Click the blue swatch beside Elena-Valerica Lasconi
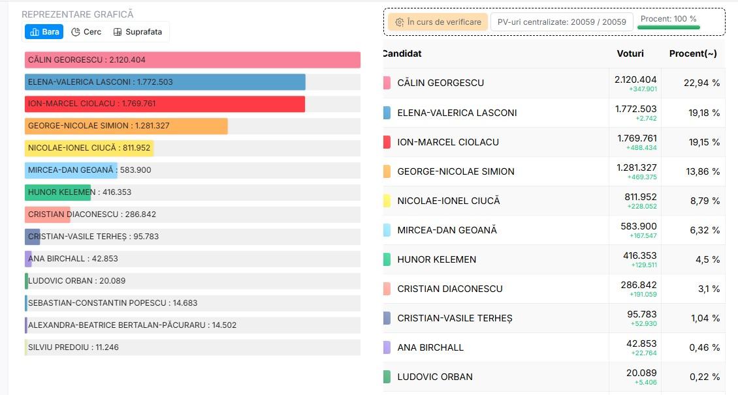Screen dimensions: 738x395 387,113
